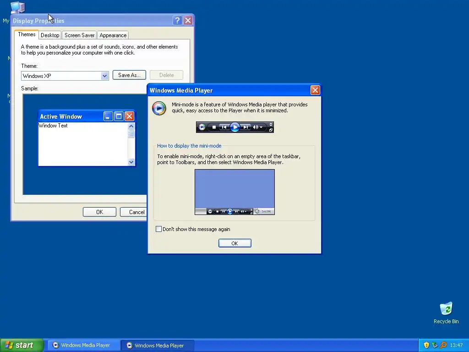The width and height of the screenshot is (469, 352).
Task: Check Don't show this message again
Action: [x=159, y=229]
